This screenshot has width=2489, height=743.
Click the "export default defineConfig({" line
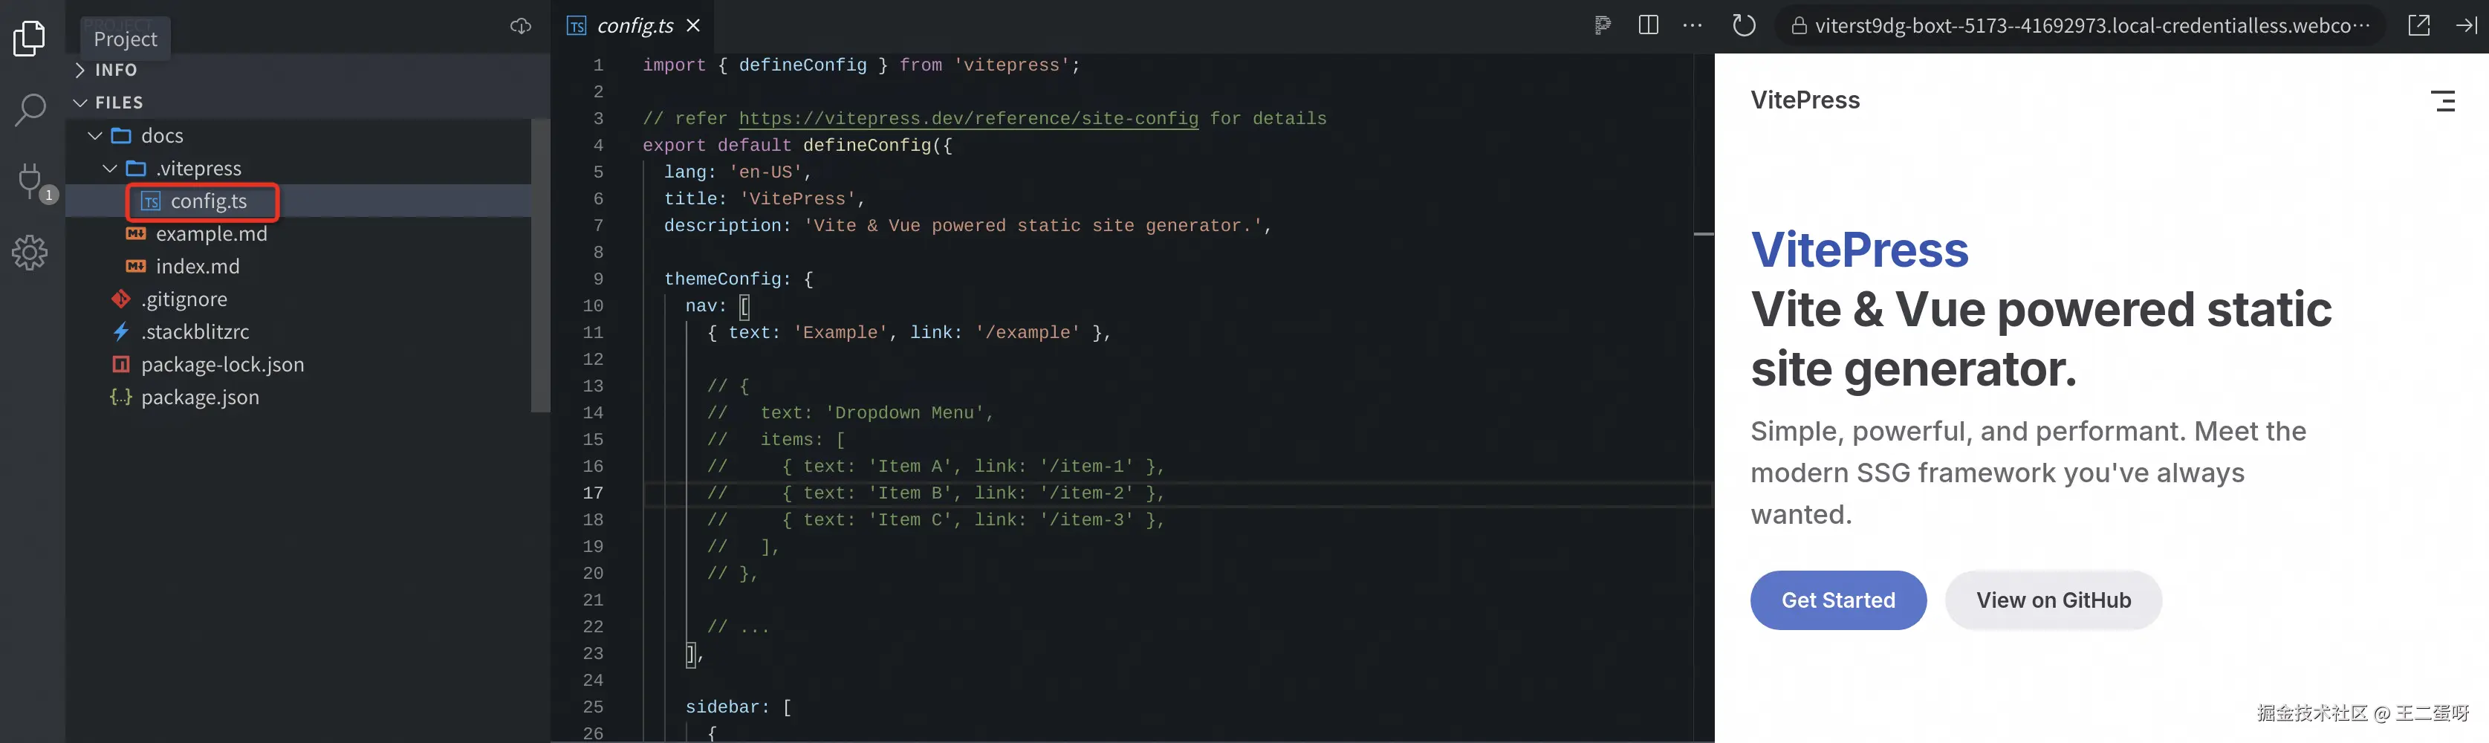[x=797, y=146]
